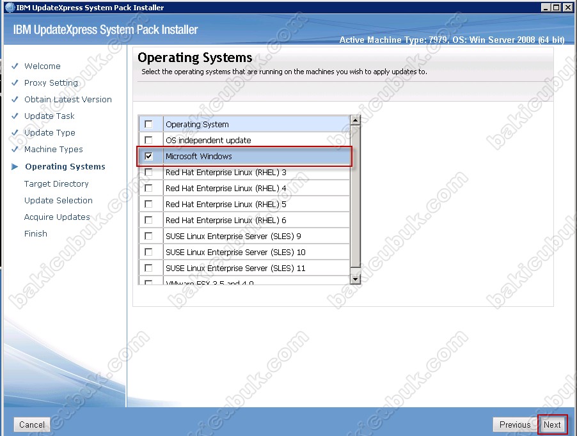Click the 'OS independent update' row text
Image resolution: width=577 pixels, height=436 pixels.
[209, 140]
